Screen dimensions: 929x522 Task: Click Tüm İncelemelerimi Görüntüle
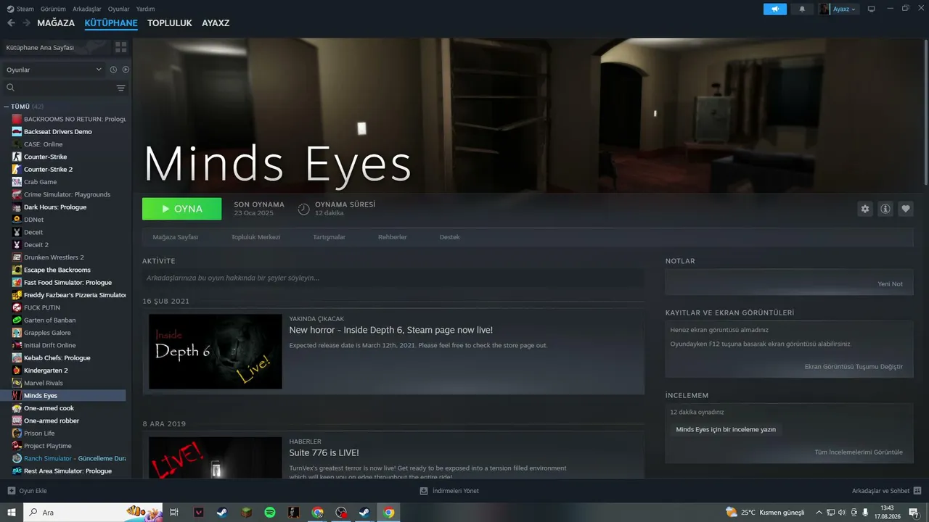859,452
